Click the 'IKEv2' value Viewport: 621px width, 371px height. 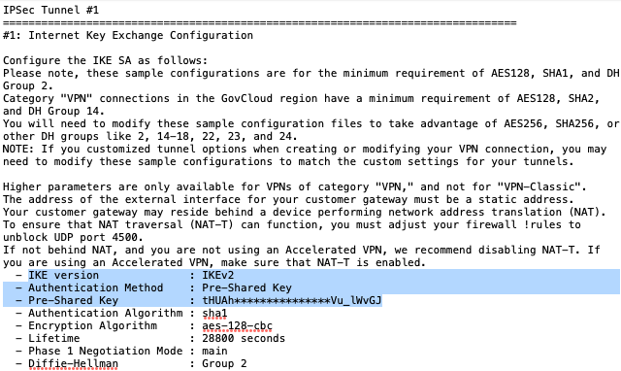(217, 275)
